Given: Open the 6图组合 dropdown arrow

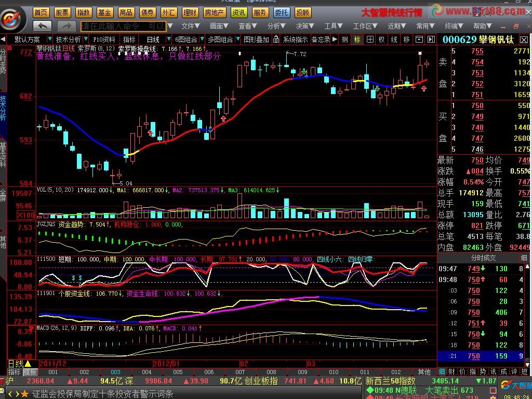Looking at the screenshot, I should click(202, 39).
